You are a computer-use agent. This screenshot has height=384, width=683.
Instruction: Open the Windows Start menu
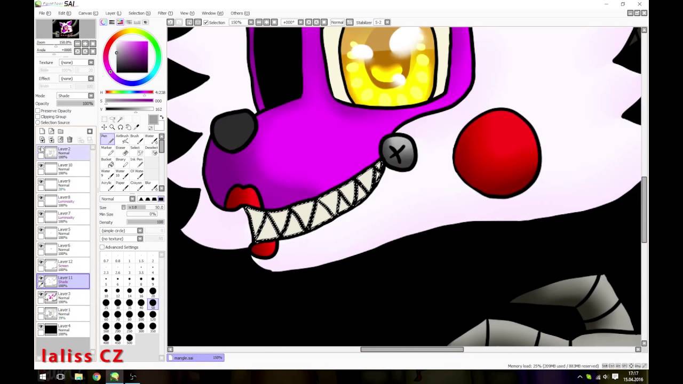point(43,377)
